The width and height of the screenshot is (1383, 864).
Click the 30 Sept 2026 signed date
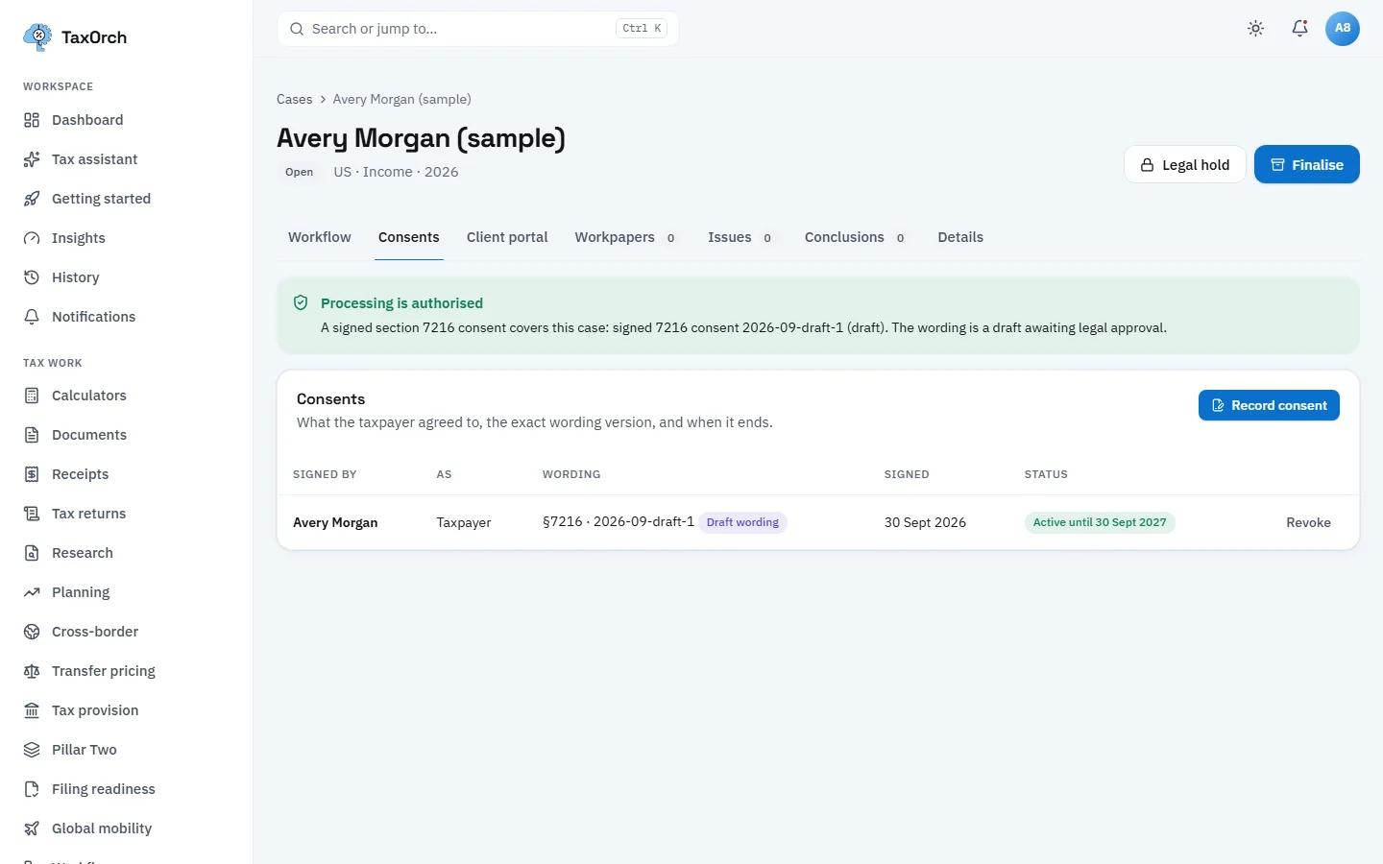click(x=925, y=522)
